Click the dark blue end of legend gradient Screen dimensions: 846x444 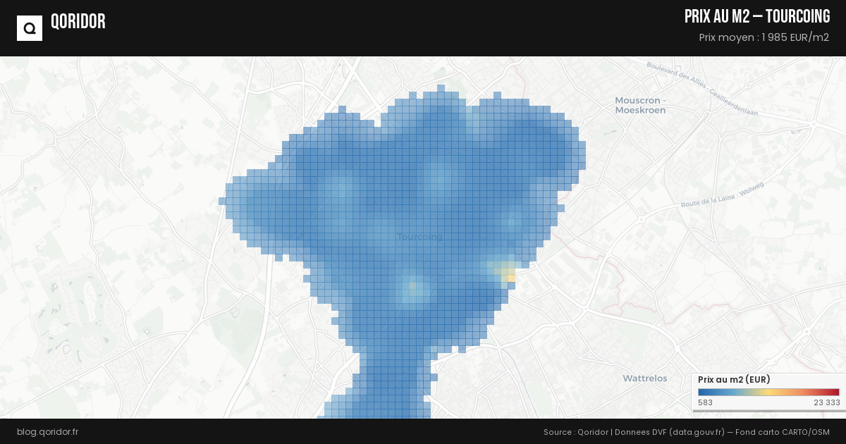click(701, 392)
